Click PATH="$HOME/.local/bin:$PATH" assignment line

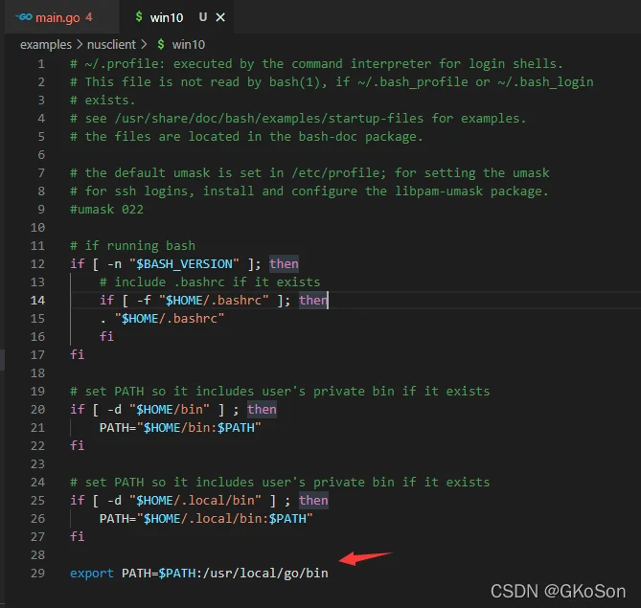206,519
